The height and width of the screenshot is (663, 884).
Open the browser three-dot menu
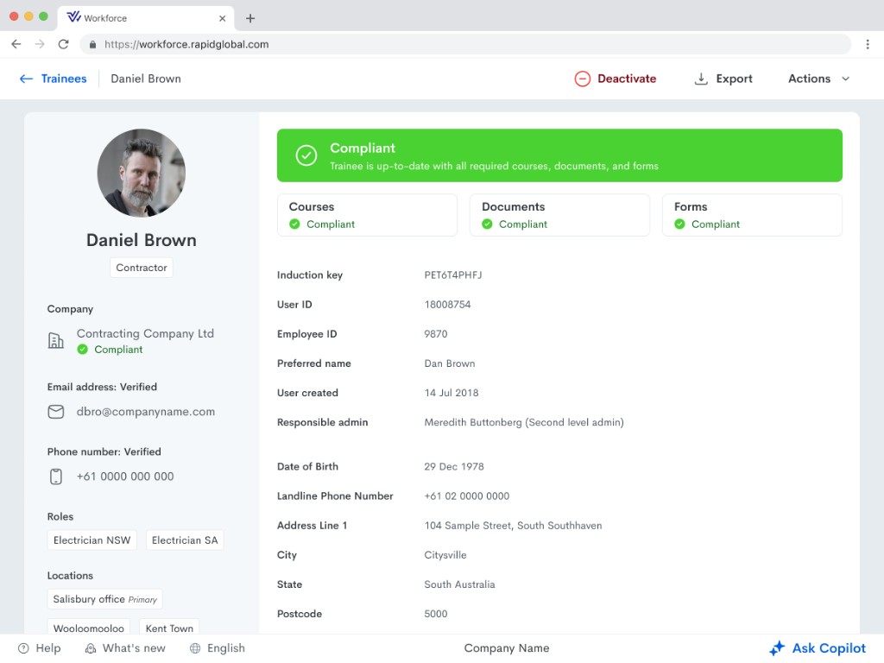coord(868,45)
